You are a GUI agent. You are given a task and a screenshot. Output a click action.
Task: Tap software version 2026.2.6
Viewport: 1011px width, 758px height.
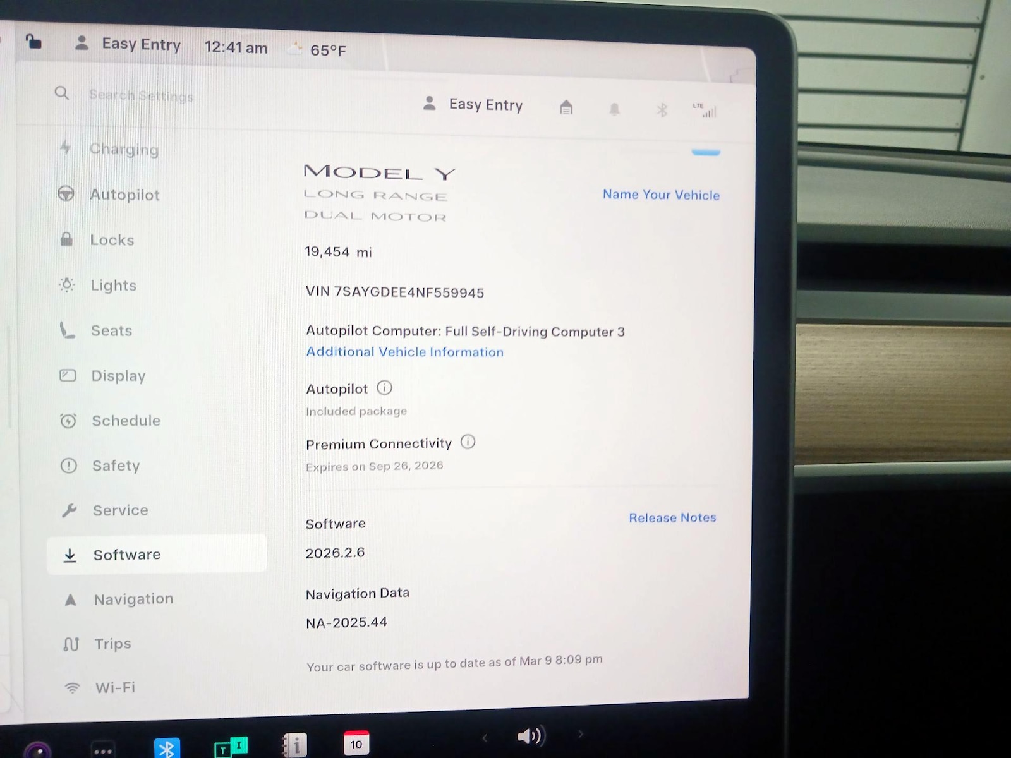point(335,553)
